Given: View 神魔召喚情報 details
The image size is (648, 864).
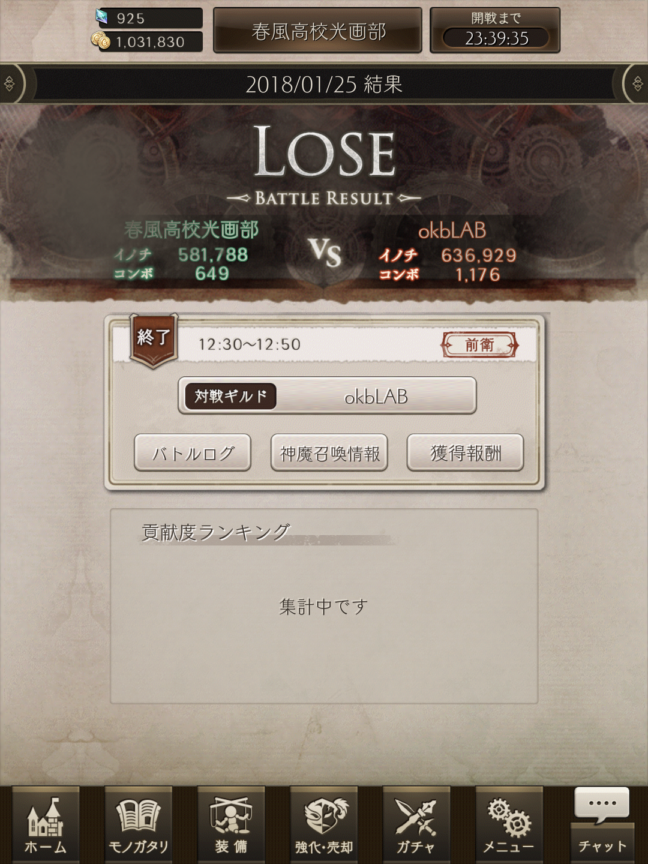Looking at the screenshot, I should [329, 453].
